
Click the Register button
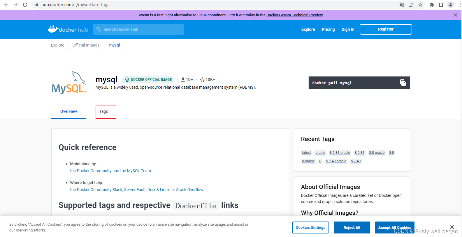click(386, 29)
